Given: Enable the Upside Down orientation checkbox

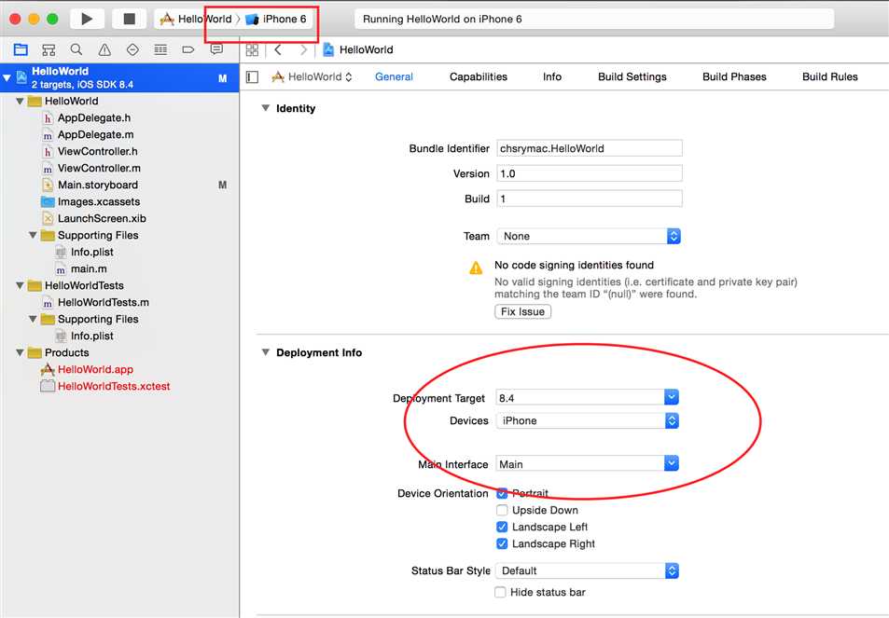Looking at the screenshot, I should (x=502, y=510).
